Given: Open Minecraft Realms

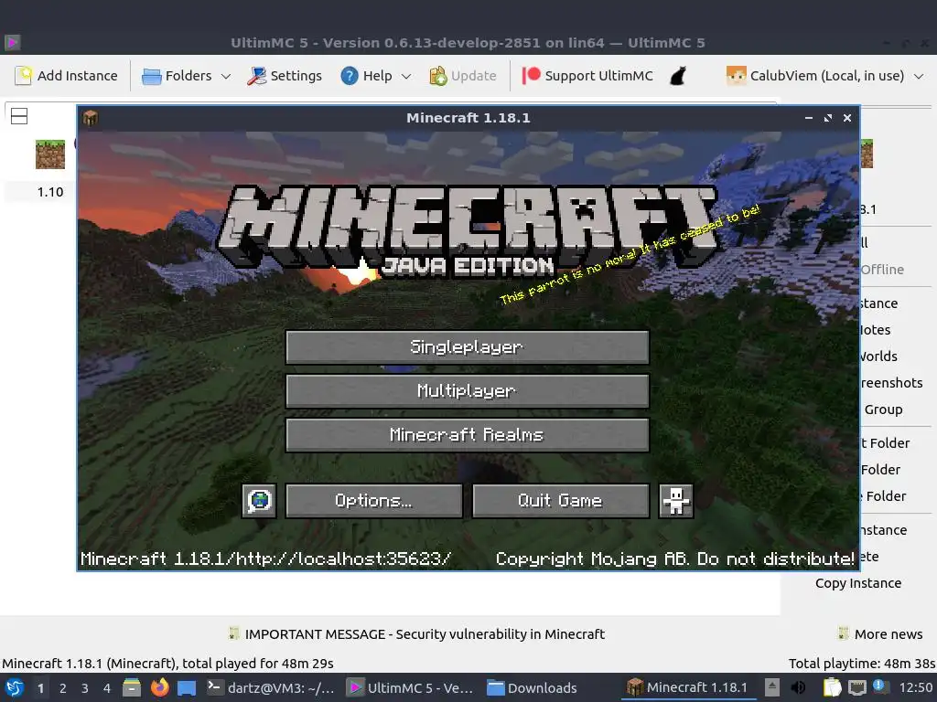Looking at the screenshot, I should pos(468,434).
